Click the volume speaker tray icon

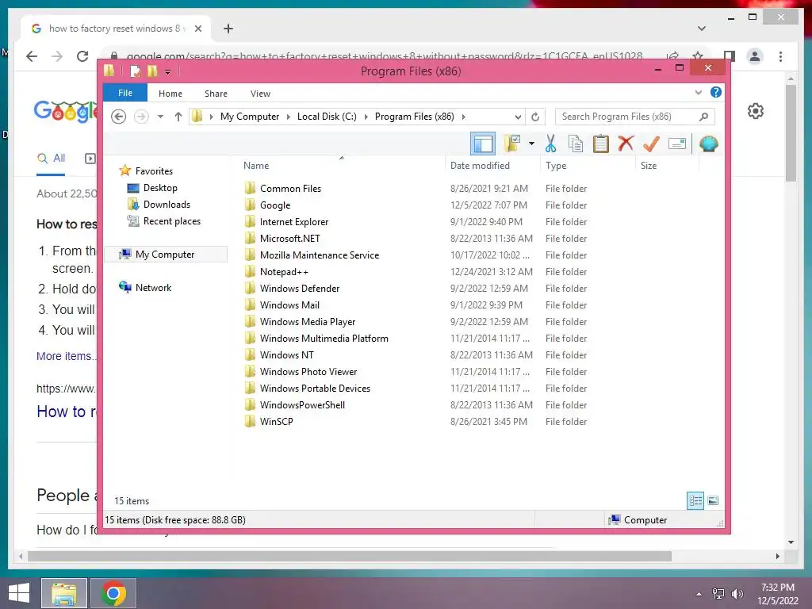click(x=737, y=594)
